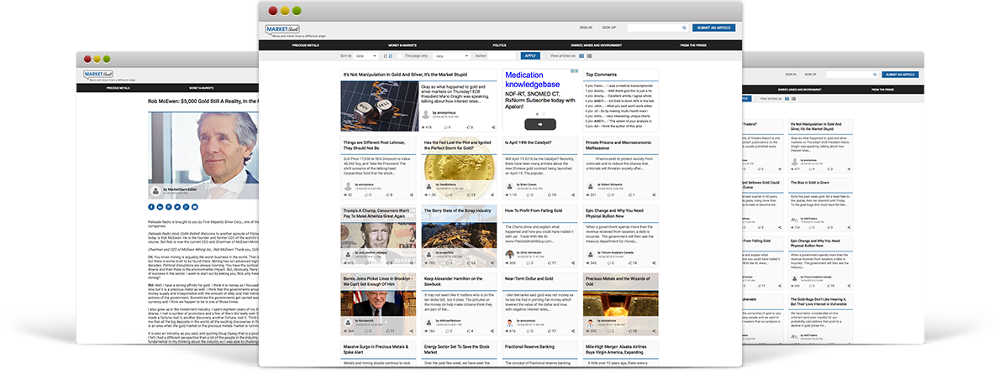
Task: Click LinkedIn share icon in the left window
Action: 160,207
